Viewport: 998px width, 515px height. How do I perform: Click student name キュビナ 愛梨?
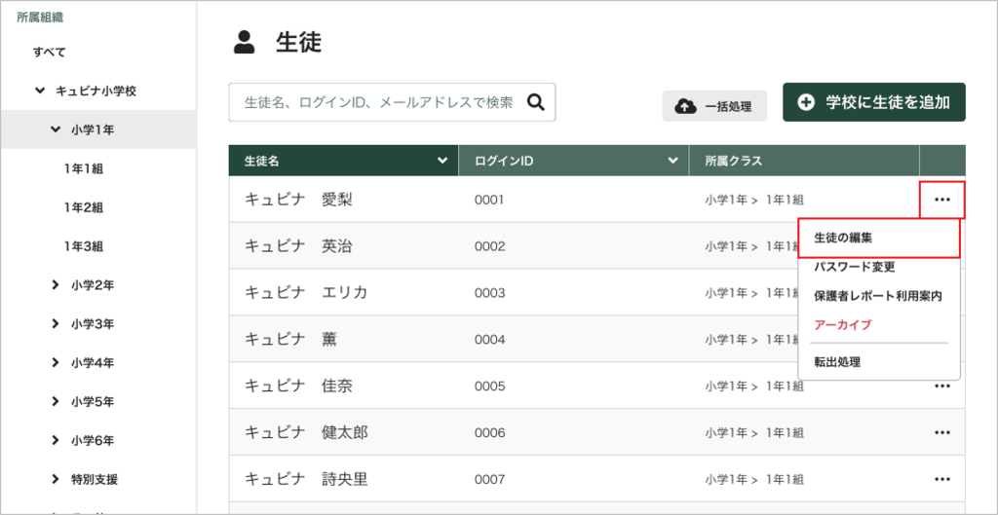pyautogui.click(x=298, y=200)
